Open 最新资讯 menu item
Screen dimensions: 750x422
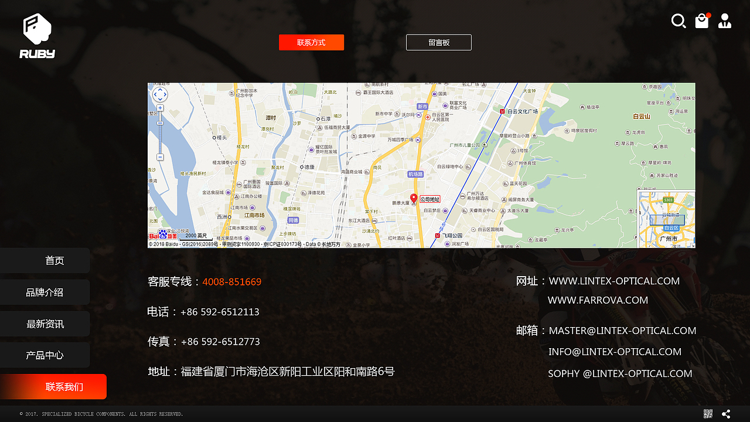pos(45,324)
